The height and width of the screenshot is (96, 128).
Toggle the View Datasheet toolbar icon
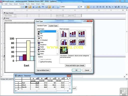(x=30, y=7)
